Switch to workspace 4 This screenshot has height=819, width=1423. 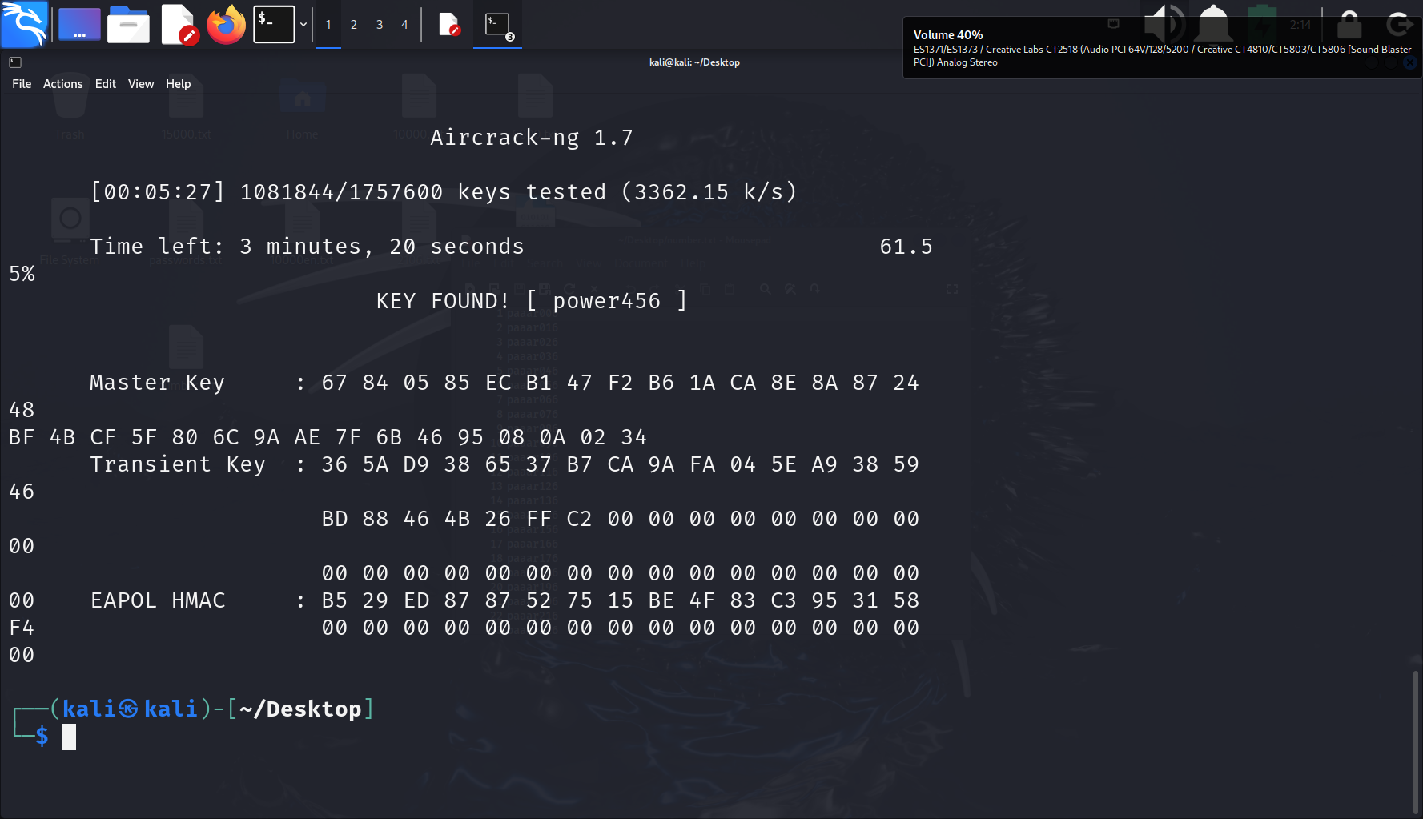(x=405, y=25)
